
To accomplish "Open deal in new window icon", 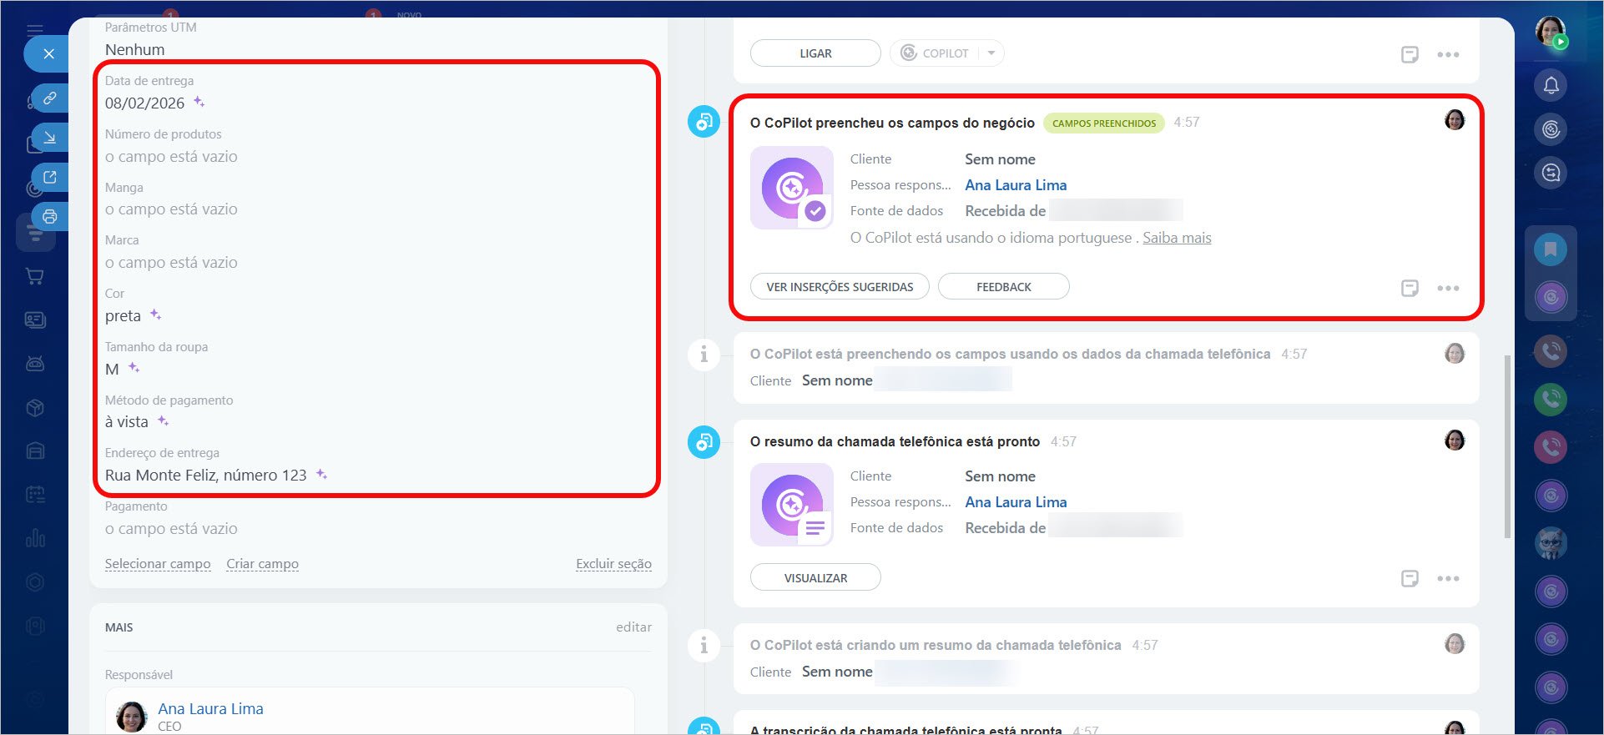I will click(x=50, y=177).
